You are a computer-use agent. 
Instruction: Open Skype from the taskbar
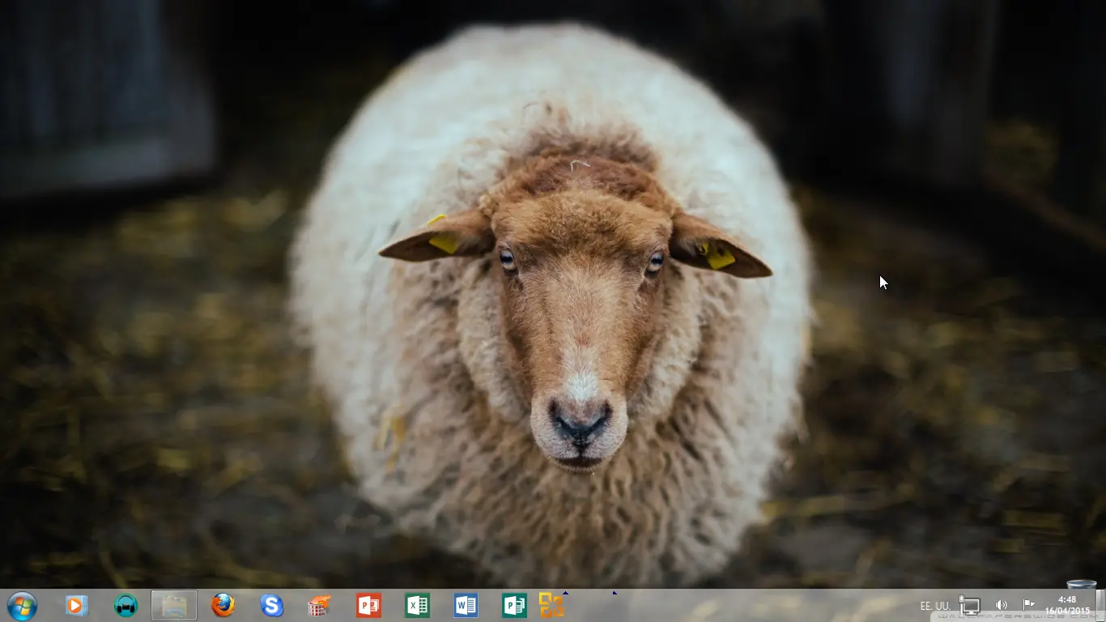[x=271, y=605]
